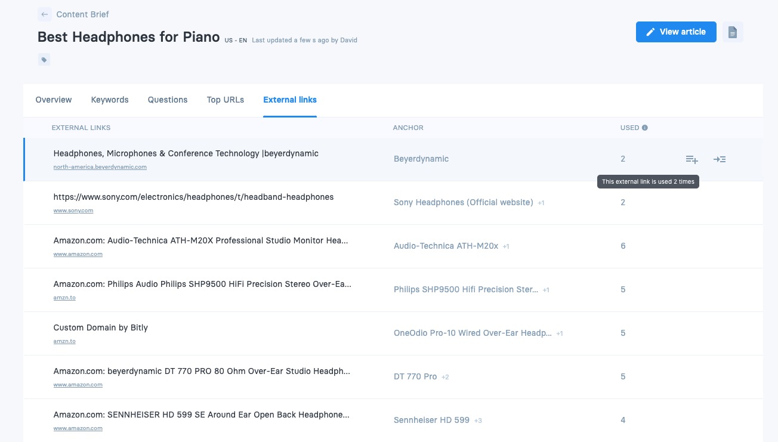Open the tag icon under the title
Screen dimensions: 778x442
pyautogui.click(x=44, y=60)
